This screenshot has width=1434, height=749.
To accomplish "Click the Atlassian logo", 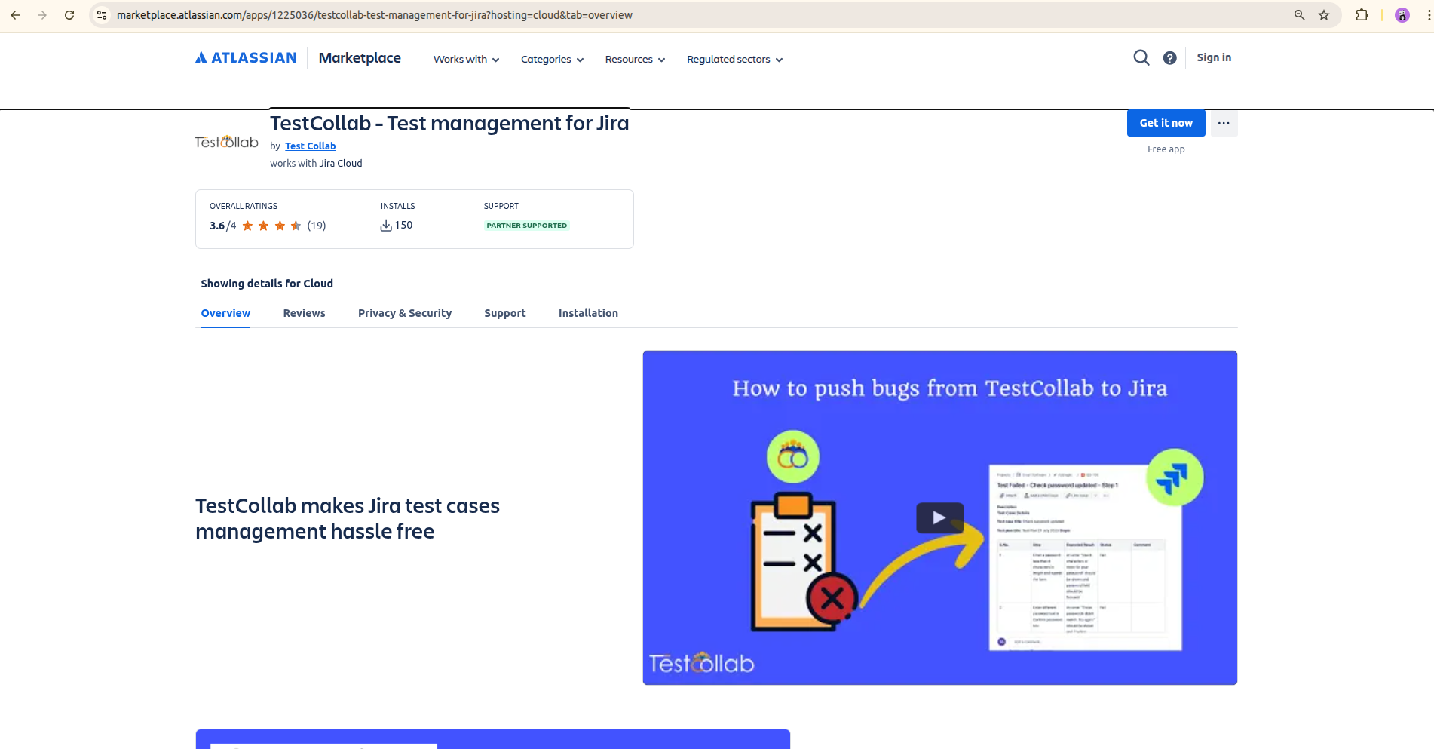I will (x=246, y=58).
